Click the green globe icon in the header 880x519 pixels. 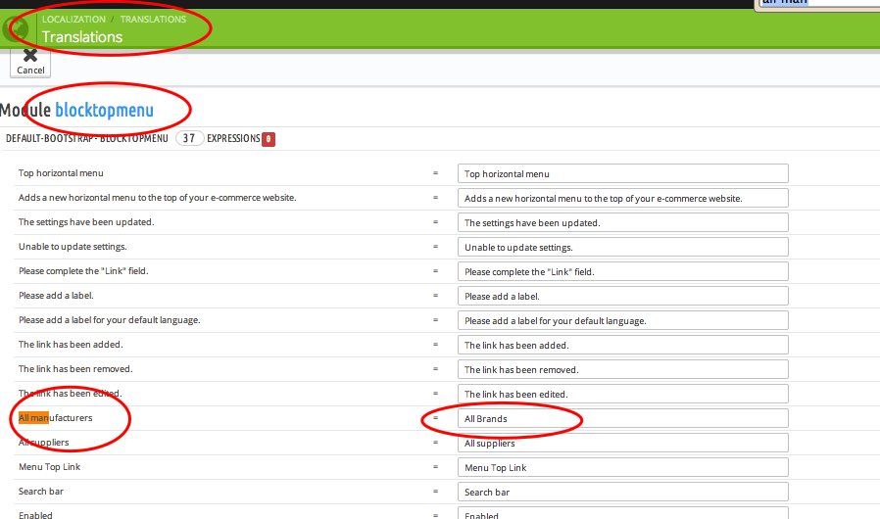click(16, 28)
